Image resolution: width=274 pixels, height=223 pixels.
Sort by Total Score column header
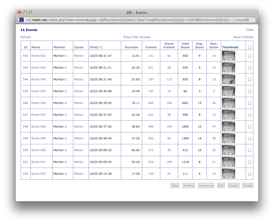click(x=185, y=46)
